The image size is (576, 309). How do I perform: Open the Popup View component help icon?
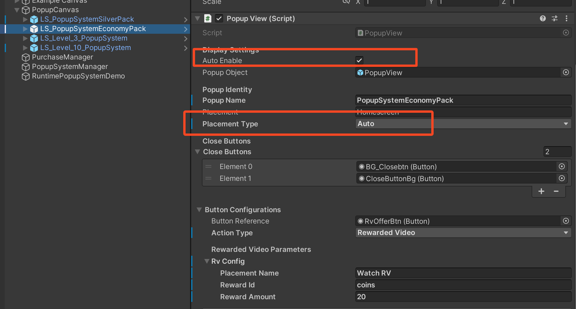pyautogui.click(x=543, y=18)
